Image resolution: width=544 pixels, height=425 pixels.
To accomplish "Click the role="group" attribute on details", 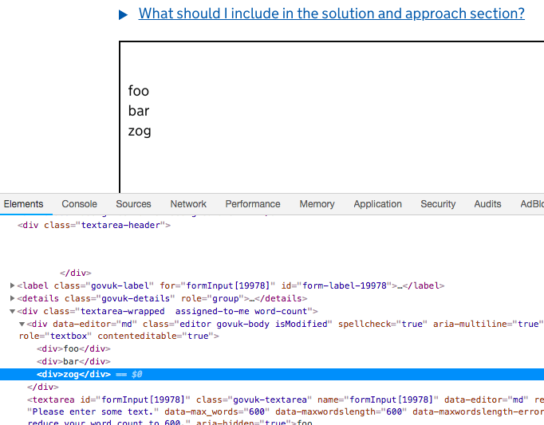I will coord(212,298).
